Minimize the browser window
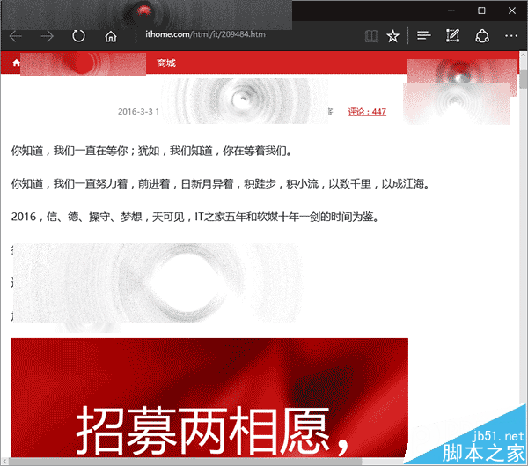The height and width of the screenshot is (466, 528). [x=451, y=11]
